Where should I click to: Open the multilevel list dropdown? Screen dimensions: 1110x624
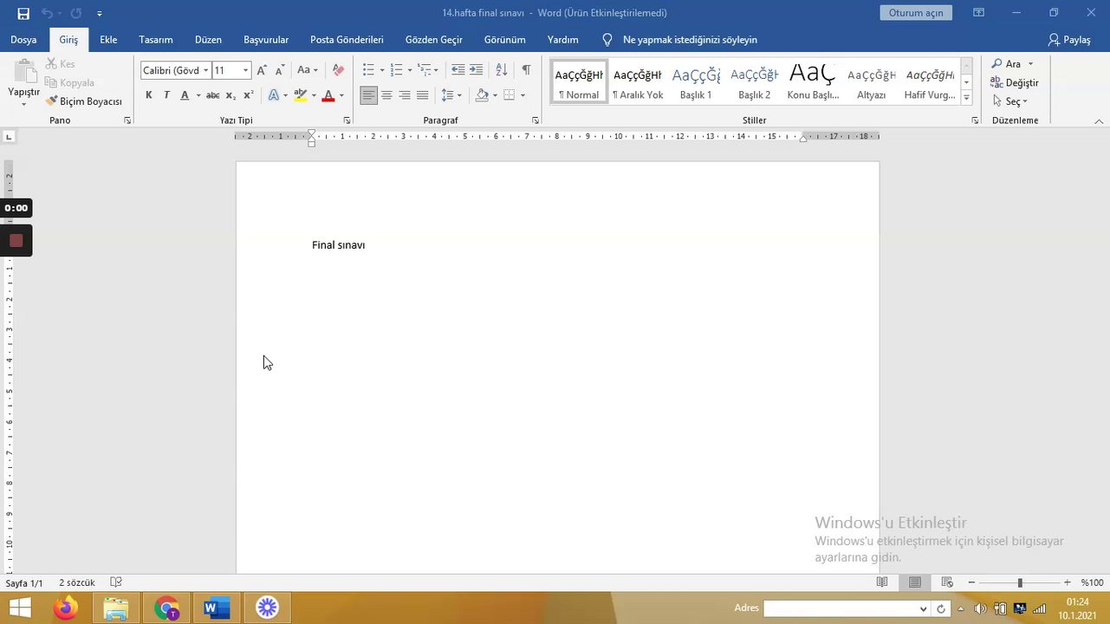436,70
